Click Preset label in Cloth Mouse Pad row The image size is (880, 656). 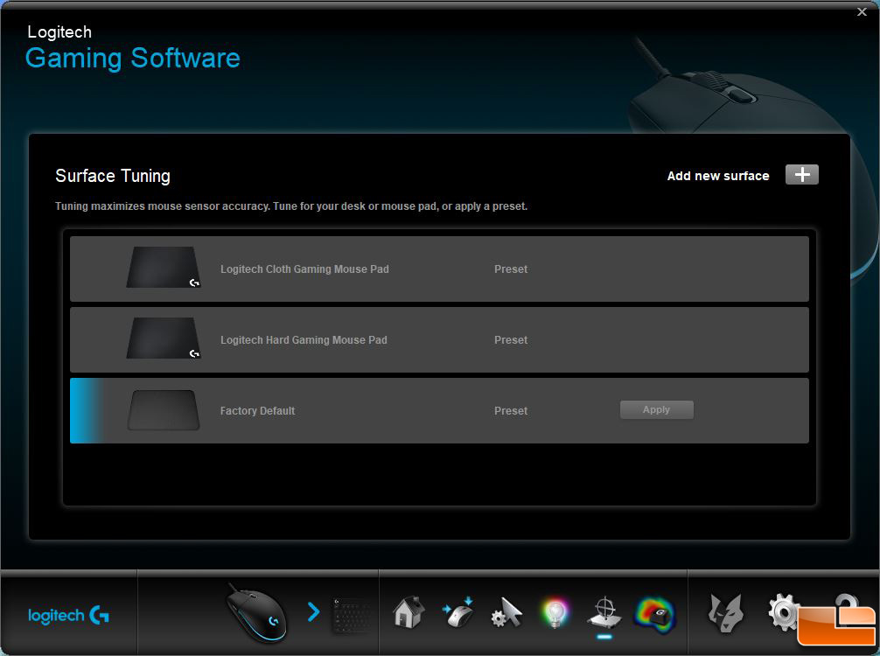pos(511,269)
